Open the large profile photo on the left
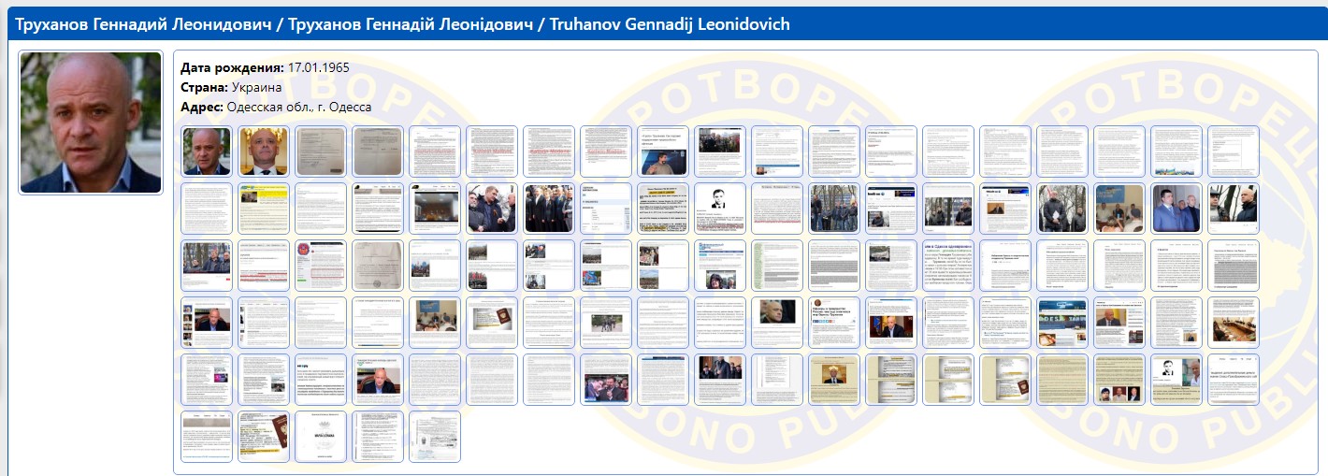 91,123
